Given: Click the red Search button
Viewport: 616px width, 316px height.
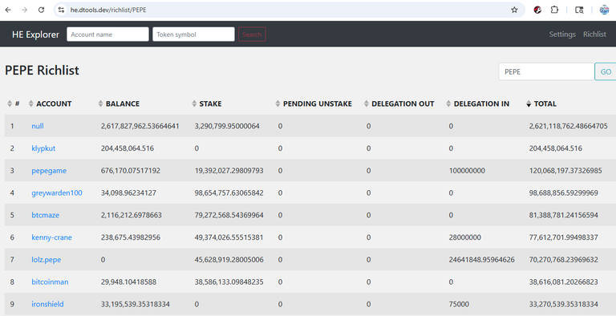Looking at the screenshot, I should 252,34.
